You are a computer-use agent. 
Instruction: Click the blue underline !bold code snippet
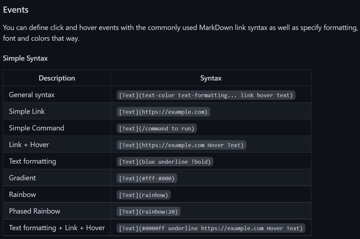coord(165,161)
